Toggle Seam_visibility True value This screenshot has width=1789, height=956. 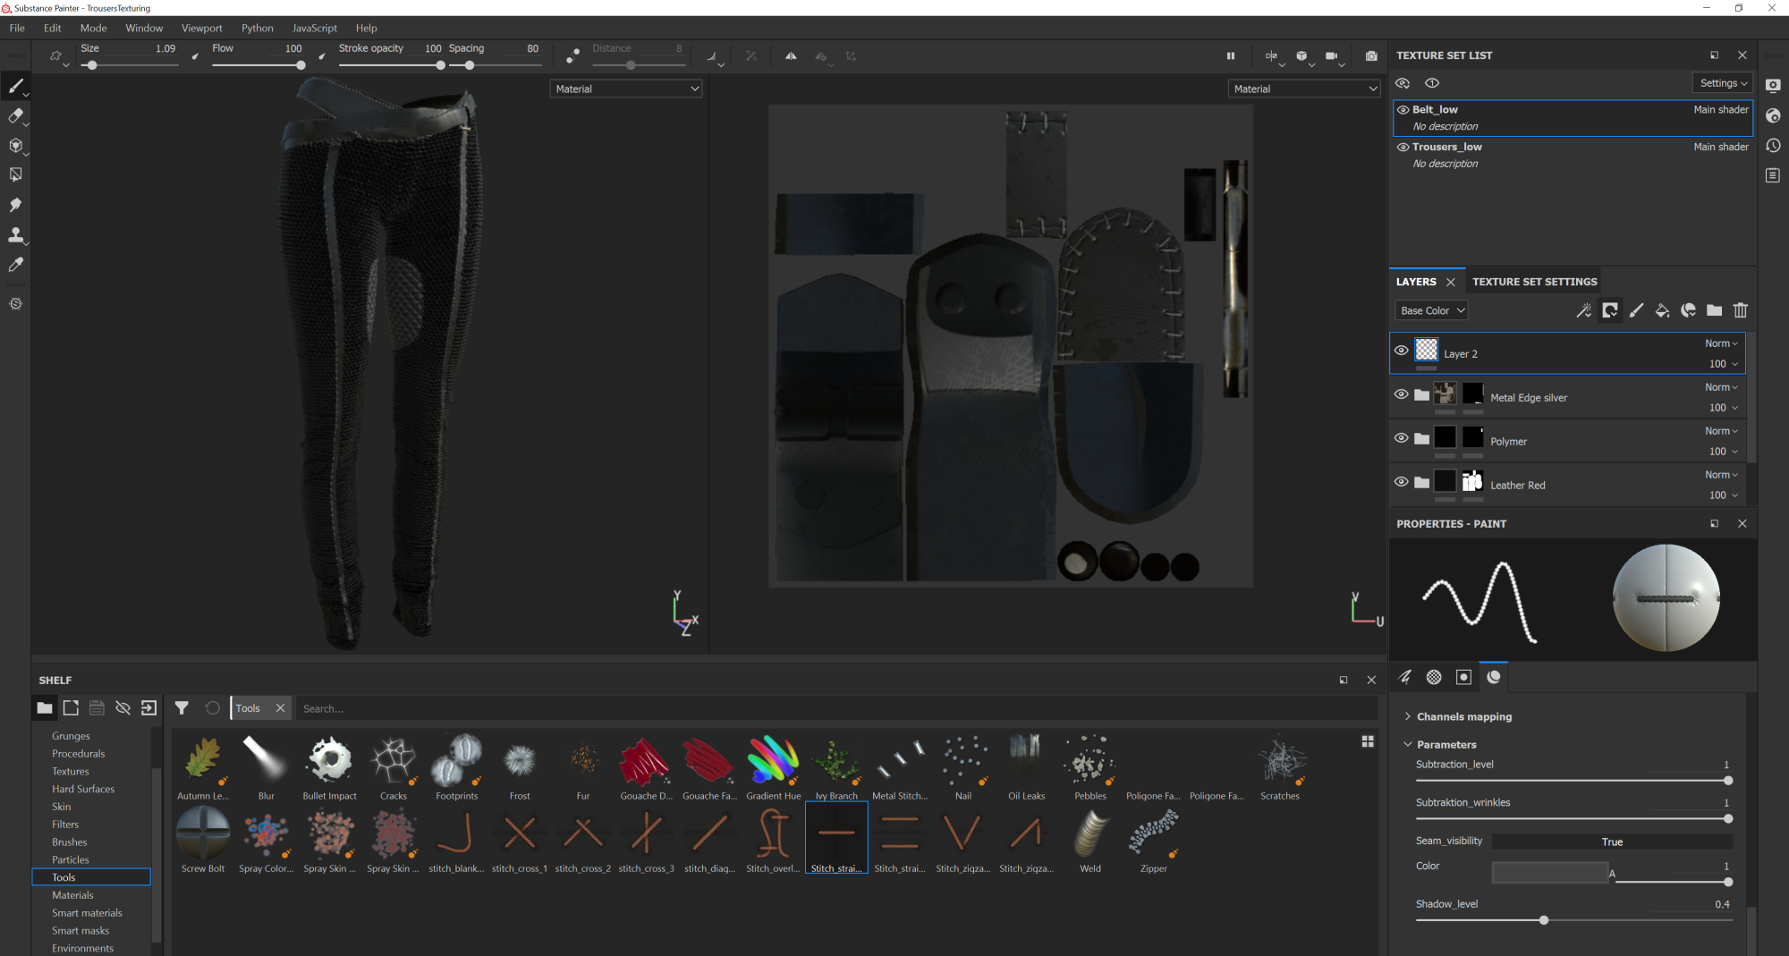(1612, 842)
